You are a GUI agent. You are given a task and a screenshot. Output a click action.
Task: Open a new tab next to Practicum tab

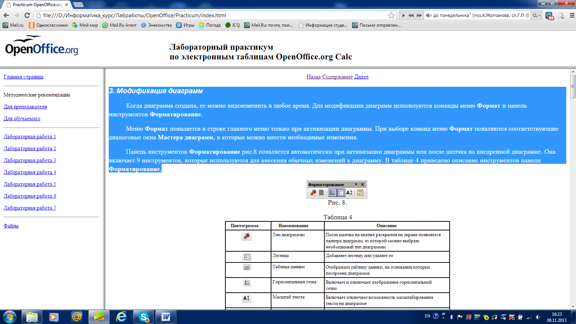[x=78, y=5]
